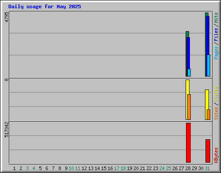The height and width of the screenshot is (173, 221).
Task: Select the red KBytes bar for day 31
Action: point(208,151)
